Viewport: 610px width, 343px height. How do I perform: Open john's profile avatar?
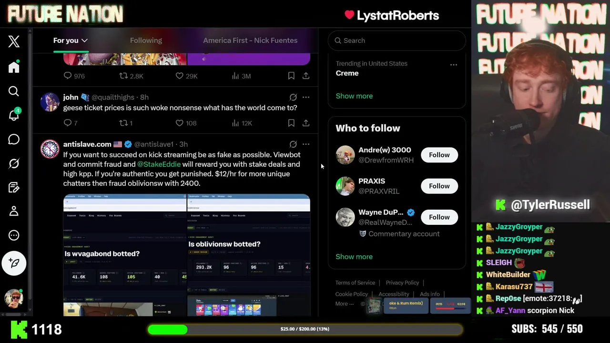coord(50,102)
